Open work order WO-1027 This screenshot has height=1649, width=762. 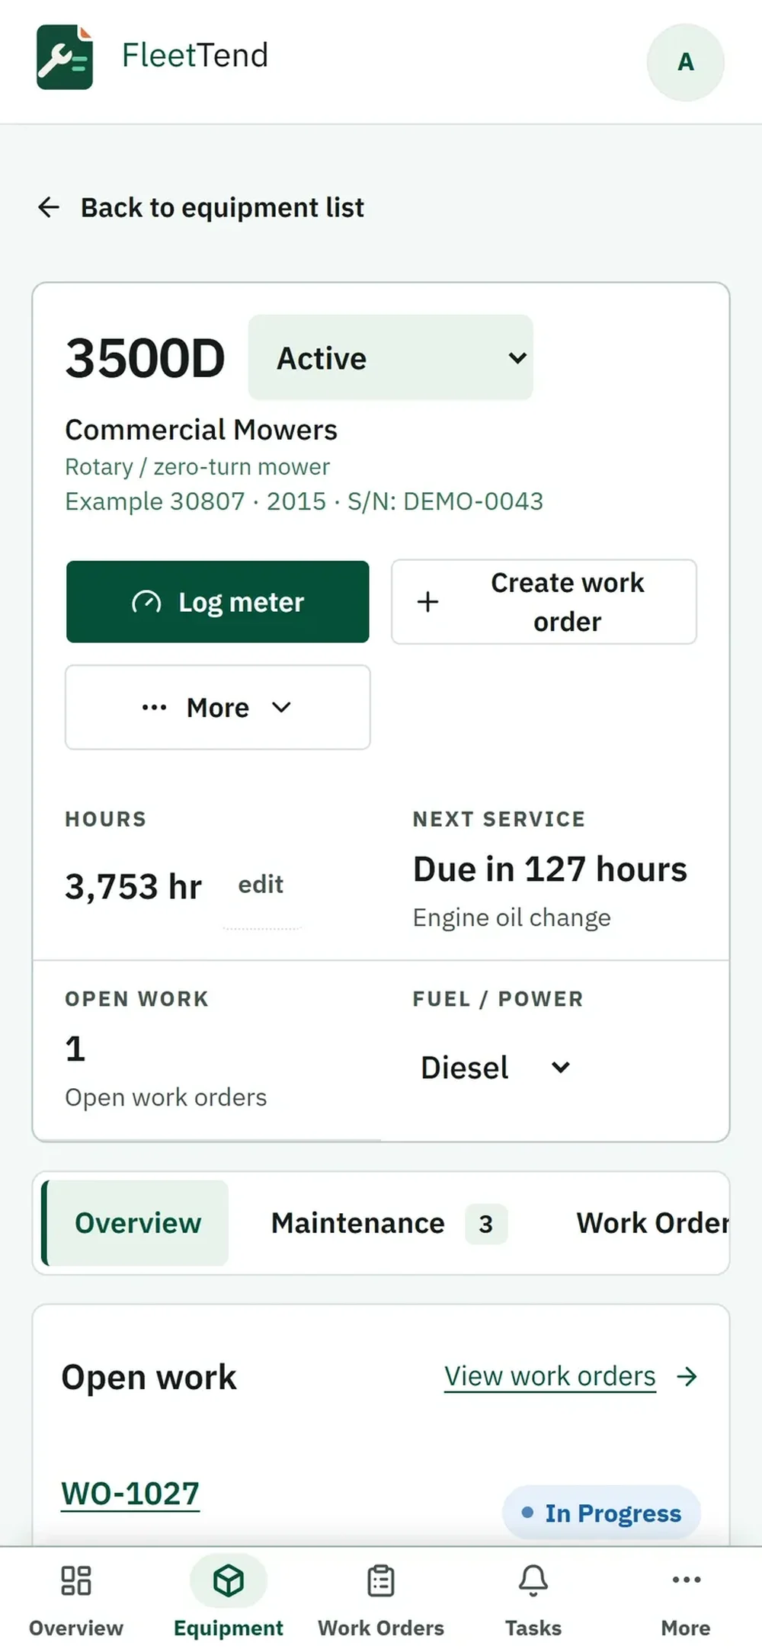130,1494
